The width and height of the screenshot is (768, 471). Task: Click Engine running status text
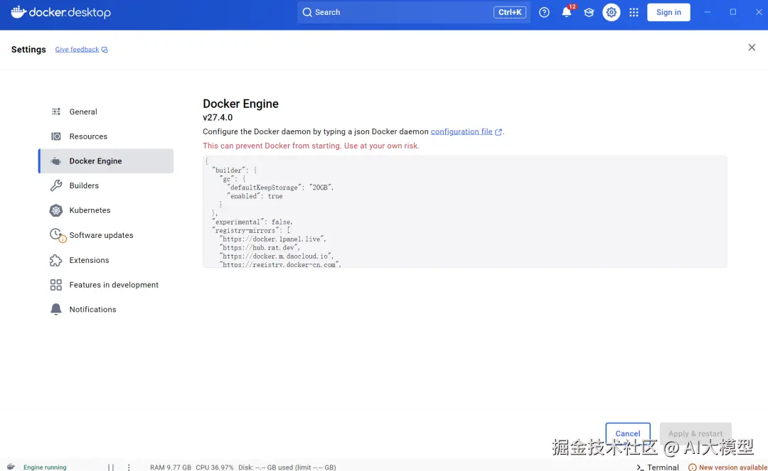coord(45,467)
